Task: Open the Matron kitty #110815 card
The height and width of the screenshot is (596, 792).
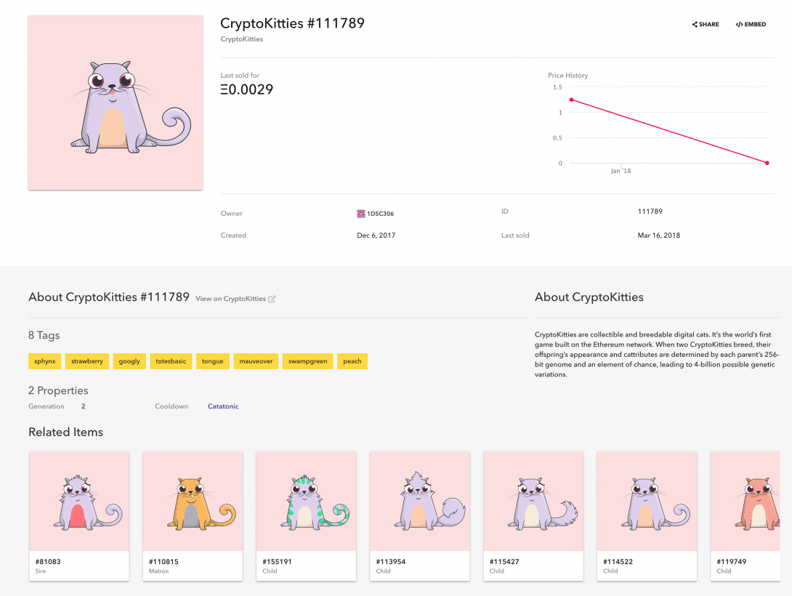Action: coord(193,515)
